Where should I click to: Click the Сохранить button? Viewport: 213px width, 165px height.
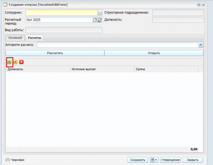138,160
